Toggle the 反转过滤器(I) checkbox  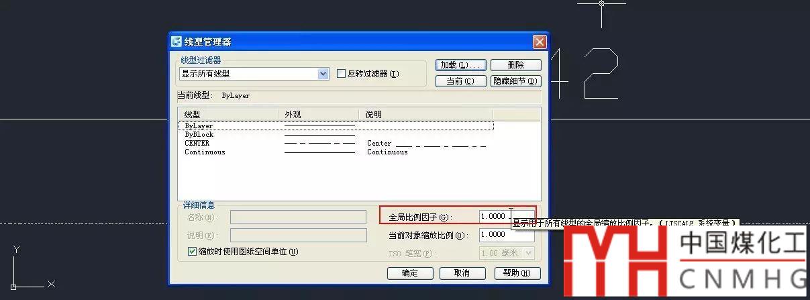341,74
